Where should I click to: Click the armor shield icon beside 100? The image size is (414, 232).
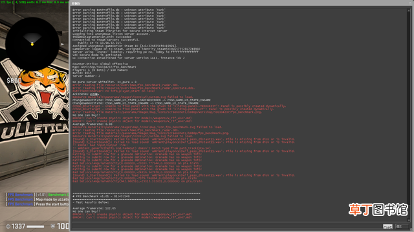(53, 226)
